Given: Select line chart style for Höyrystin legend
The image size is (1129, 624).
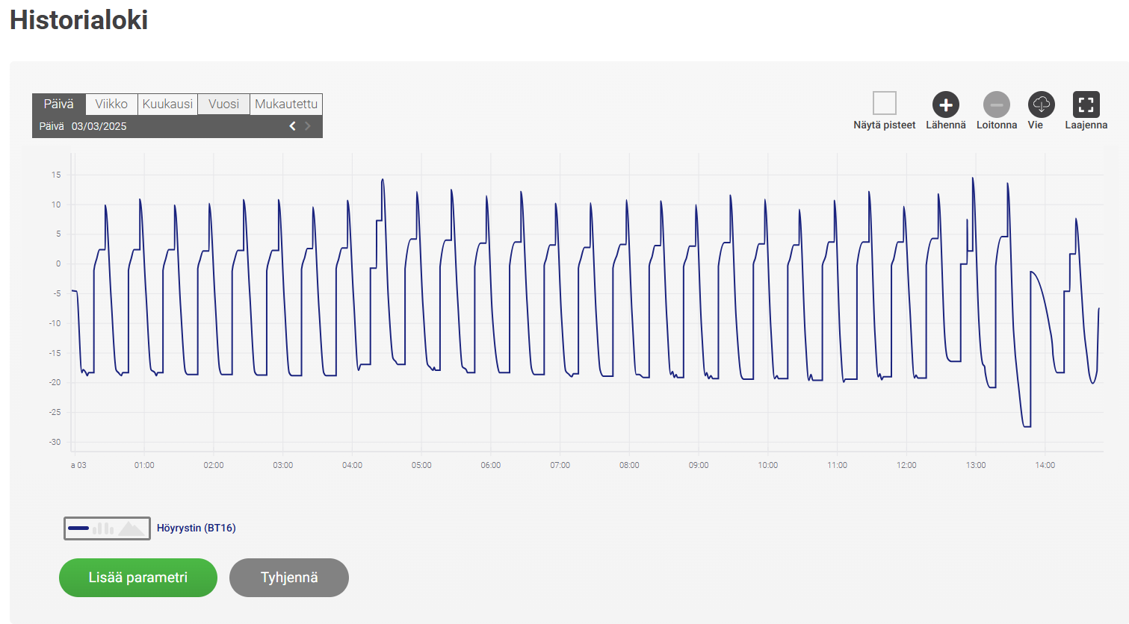Looking at the screenshot, I should pos(78,528).
